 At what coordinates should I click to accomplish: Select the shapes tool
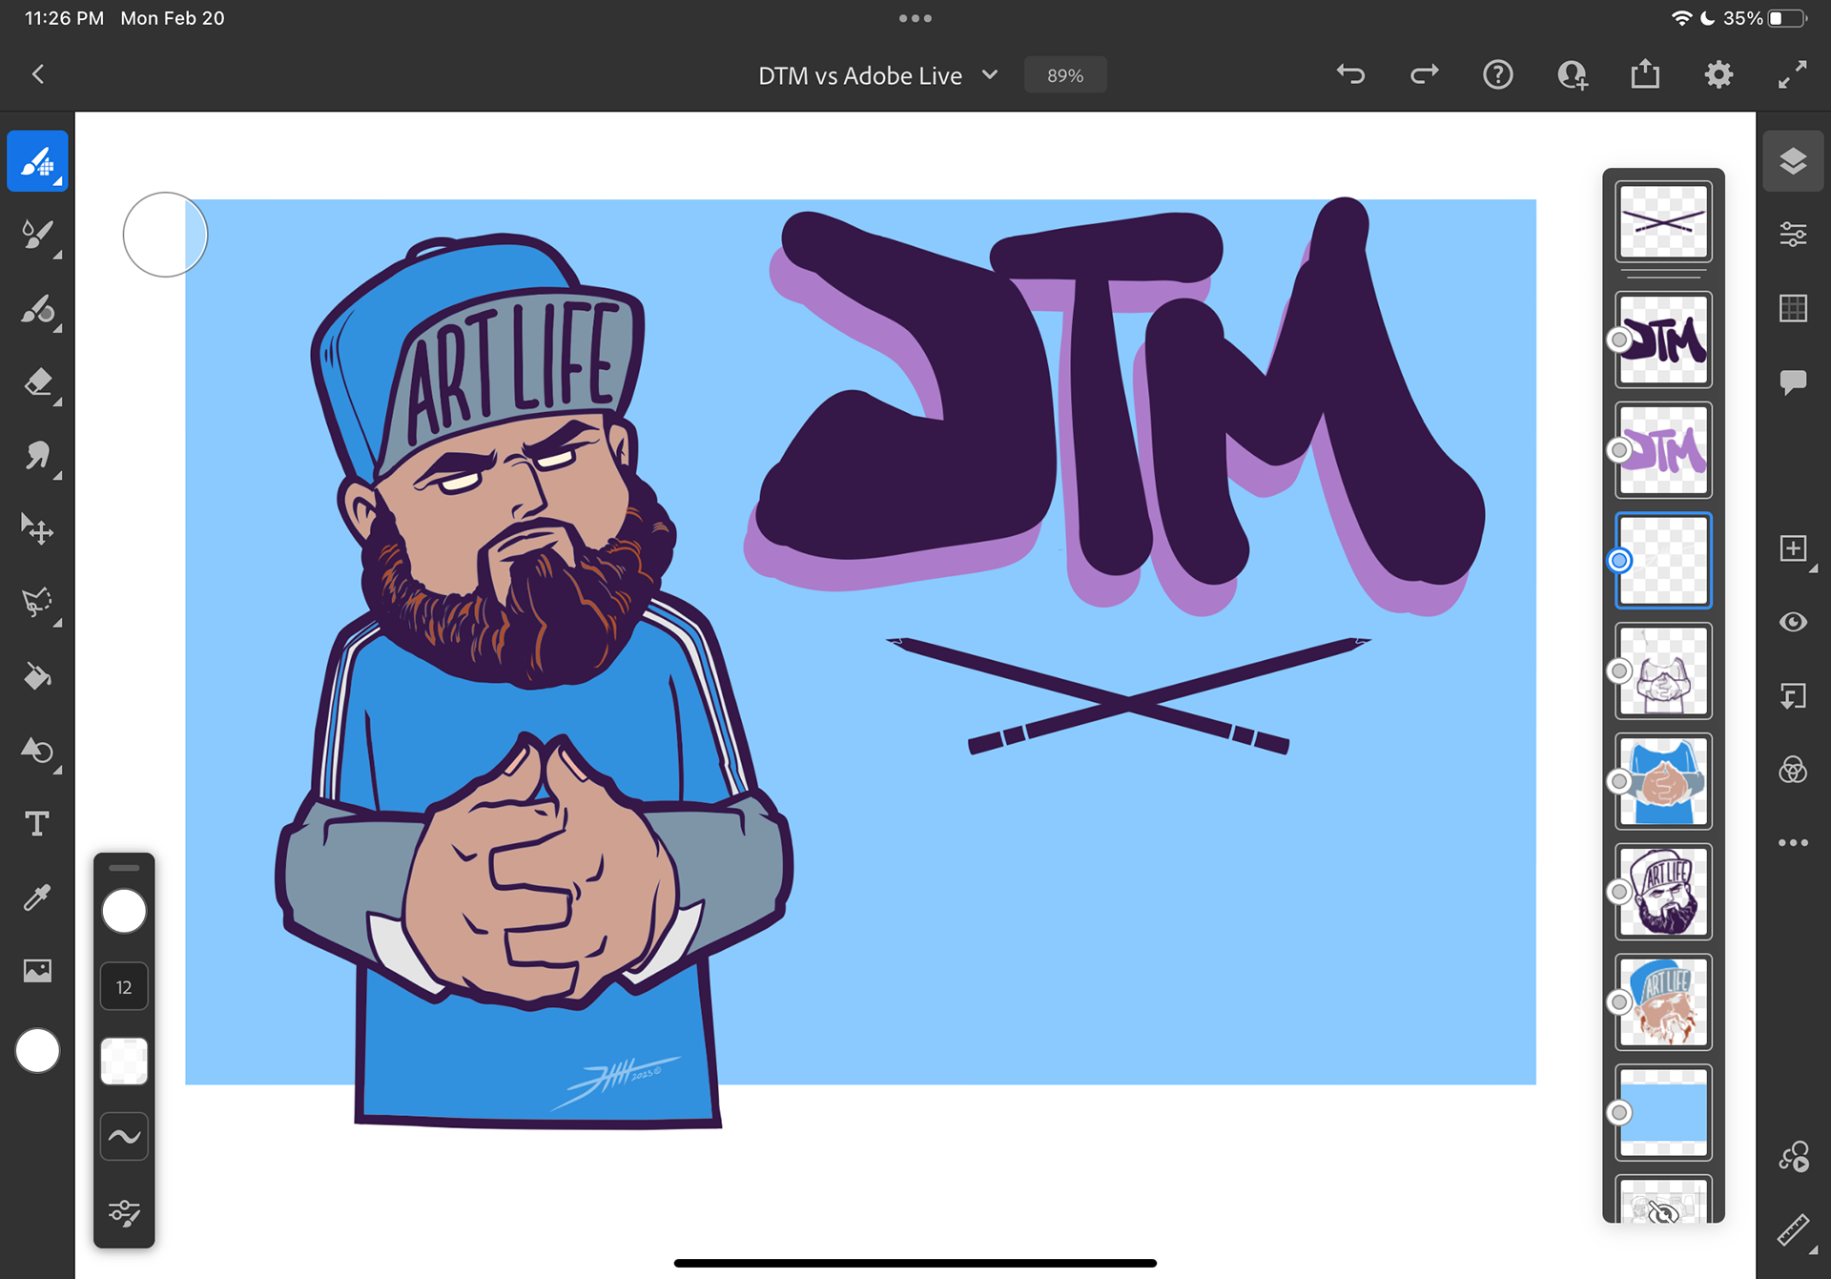(x=37, y=751)
